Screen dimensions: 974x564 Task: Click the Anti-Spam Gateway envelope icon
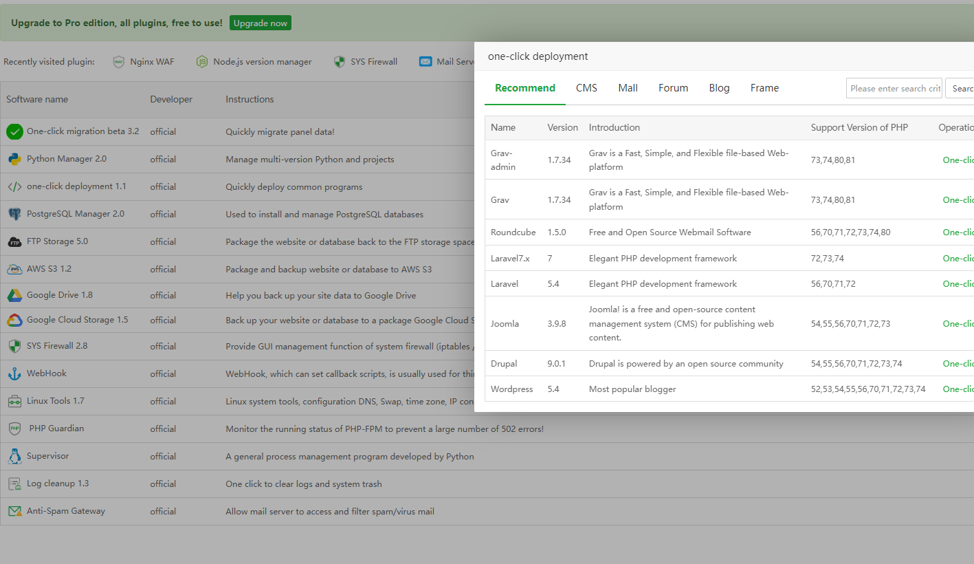coord(14,511)
